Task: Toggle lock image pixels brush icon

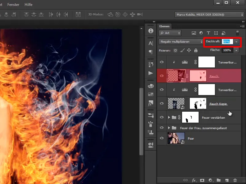Action: (x=182, y=50)
